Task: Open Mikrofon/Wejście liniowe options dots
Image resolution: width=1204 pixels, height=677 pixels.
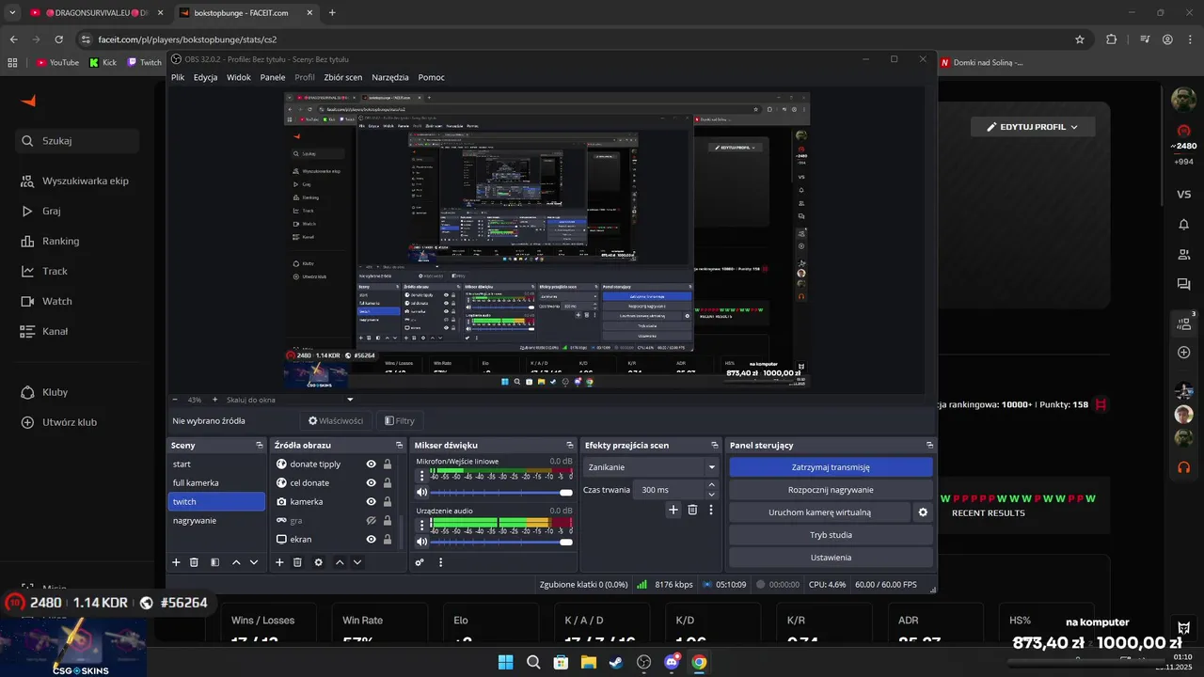Action: 422,477
